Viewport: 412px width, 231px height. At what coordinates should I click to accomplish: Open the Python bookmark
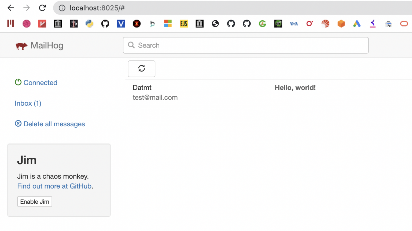coord(89,24)
